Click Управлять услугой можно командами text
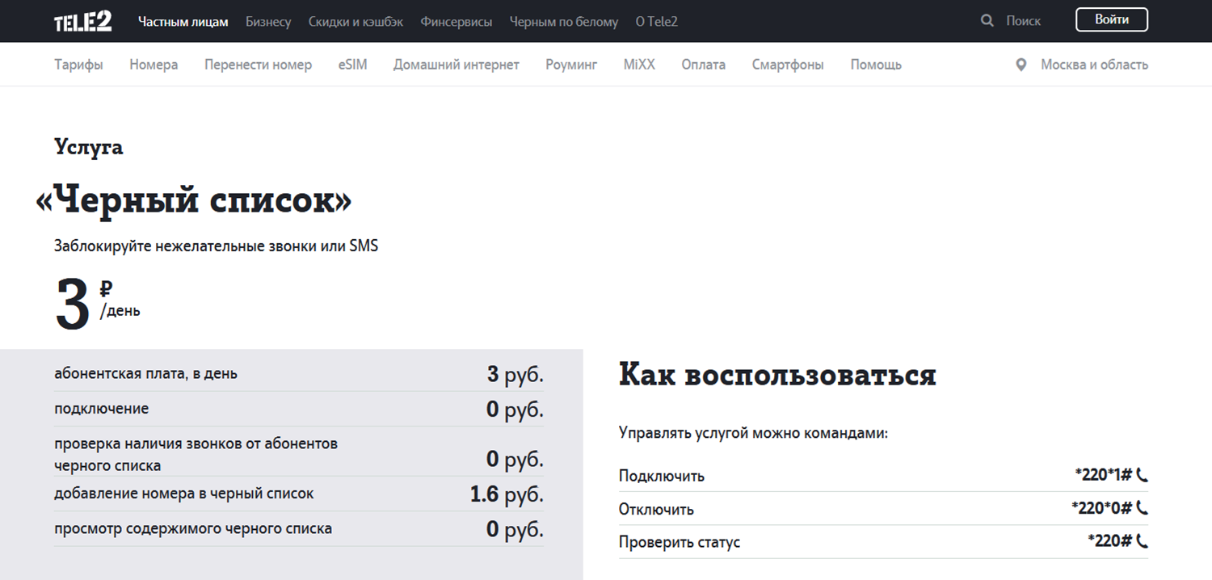The width and height of the screenshot is (1212, 580). pos(753,434)
